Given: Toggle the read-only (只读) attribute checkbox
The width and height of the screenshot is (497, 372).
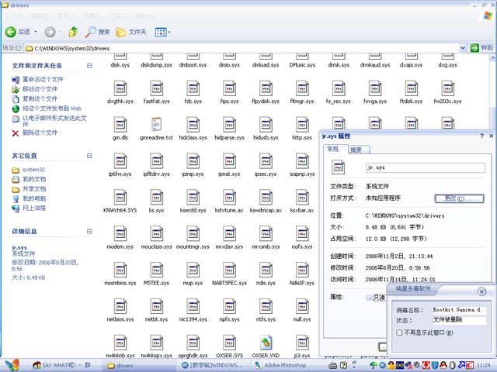Looking at the screenshot, I should click(x=370, y=297).
